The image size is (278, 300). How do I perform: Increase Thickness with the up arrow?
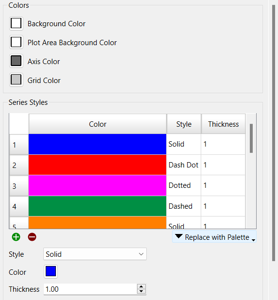(141, 286)
